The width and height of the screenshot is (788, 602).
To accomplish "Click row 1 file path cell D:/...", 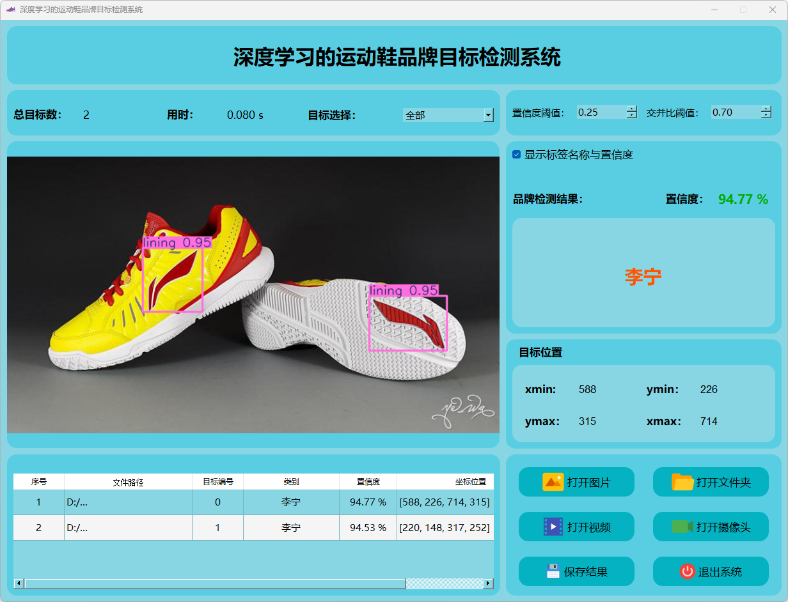I will pyautogui.click(x=129, y=502).
